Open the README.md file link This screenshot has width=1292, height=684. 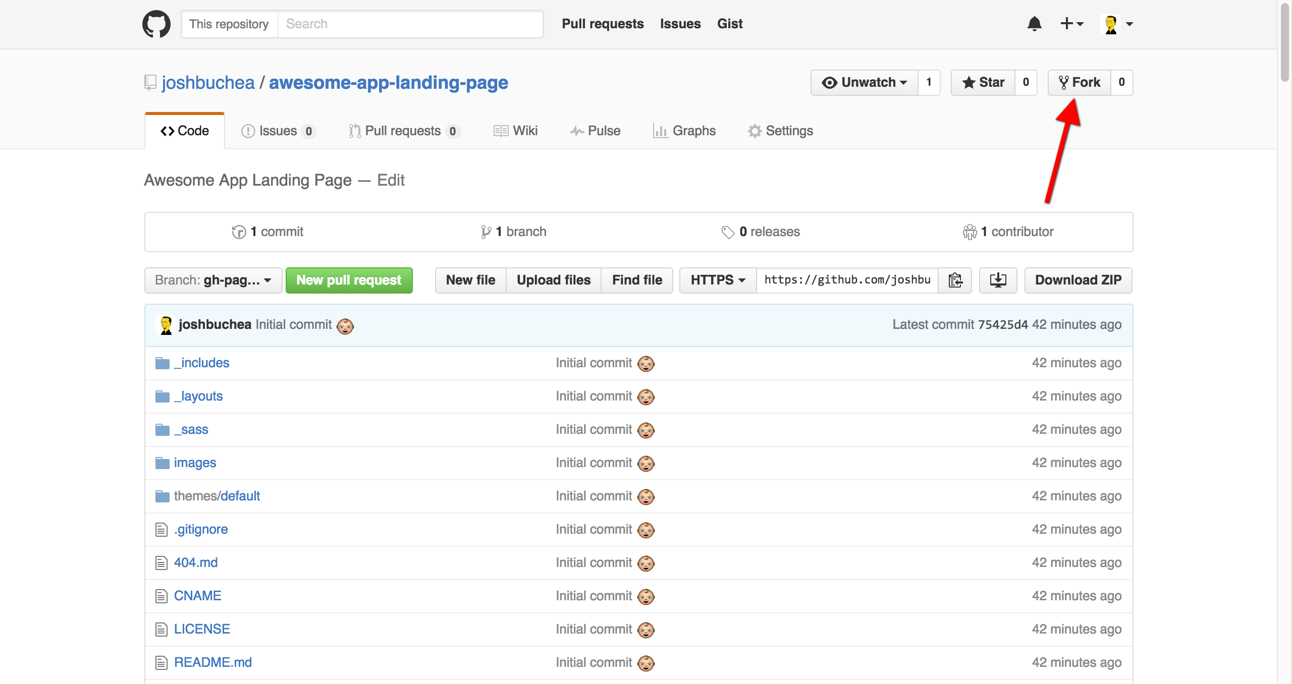click(212, 662)
